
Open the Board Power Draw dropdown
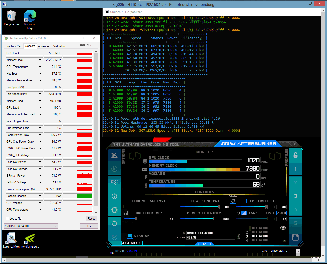tap(40, 135)
